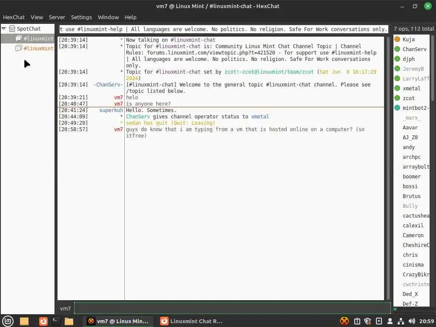
Task: Open the Help menu
Action: [x=130, y=17]
